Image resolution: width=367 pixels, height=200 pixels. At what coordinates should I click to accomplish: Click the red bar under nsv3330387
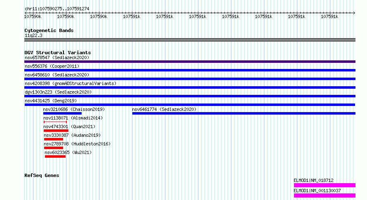click(x=54, y=139)
